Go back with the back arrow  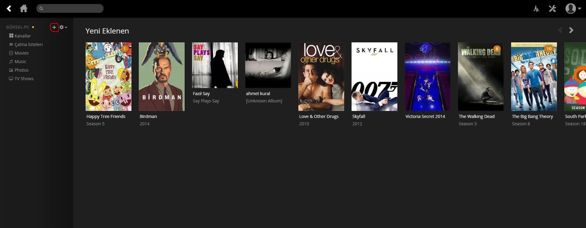9,9
